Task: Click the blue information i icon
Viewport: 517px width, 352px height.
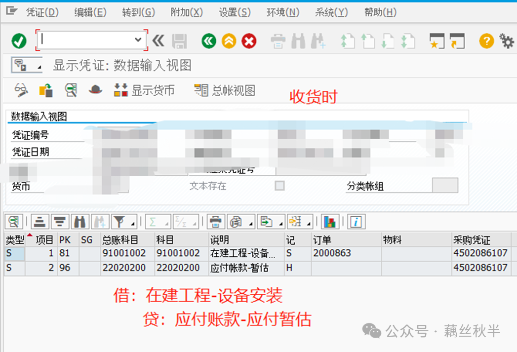Action: click(x=356, y=222)
